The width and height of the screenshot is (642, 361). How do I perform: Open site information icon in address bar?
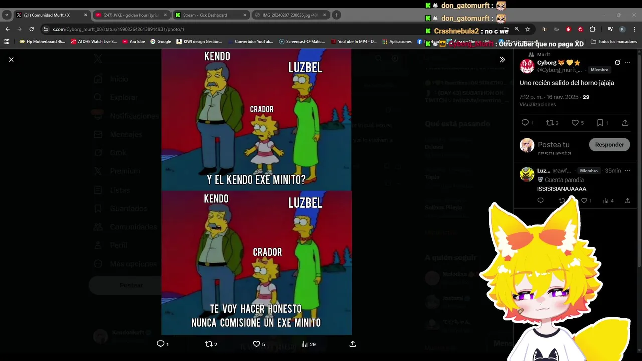click(46, 29)
